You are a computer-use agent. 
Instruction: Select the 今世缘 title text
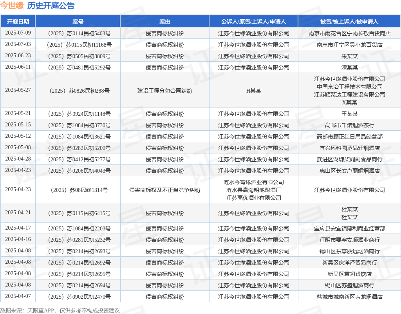pyautogui.click(x=12, y=5)
